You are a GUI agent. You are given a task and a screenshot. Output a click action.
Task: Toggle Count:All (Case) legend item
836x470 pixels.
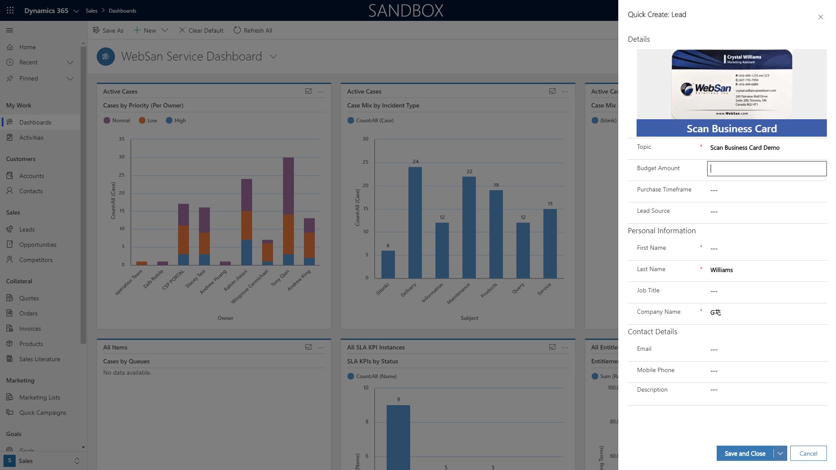(371, 121)
